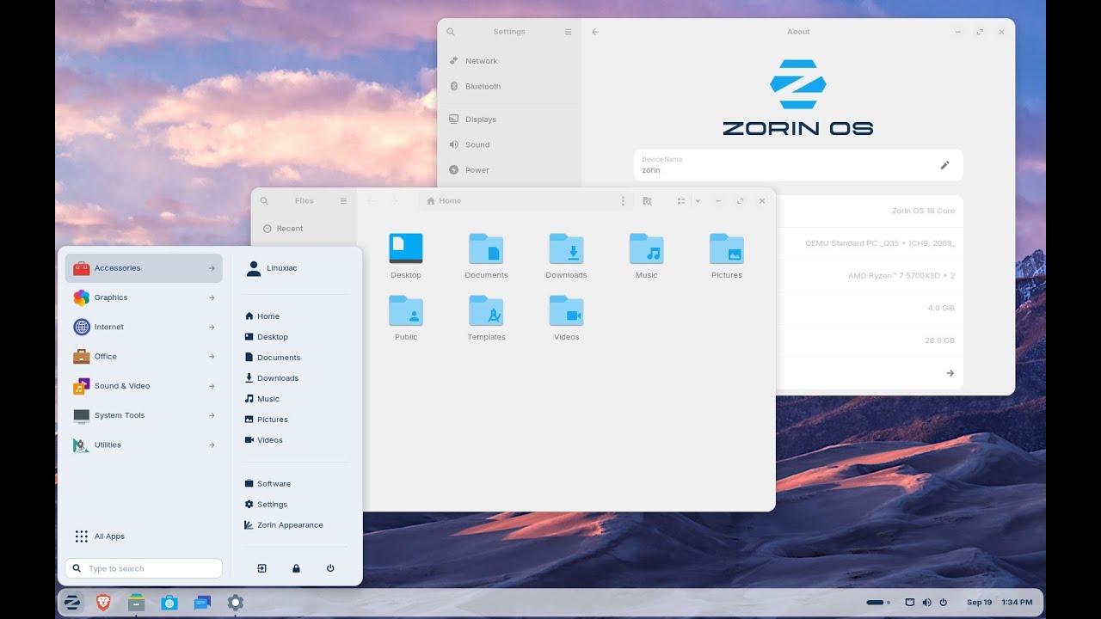Open the Music folder in Files
Screen dimensions: 1101x619
tap(646, 255)
